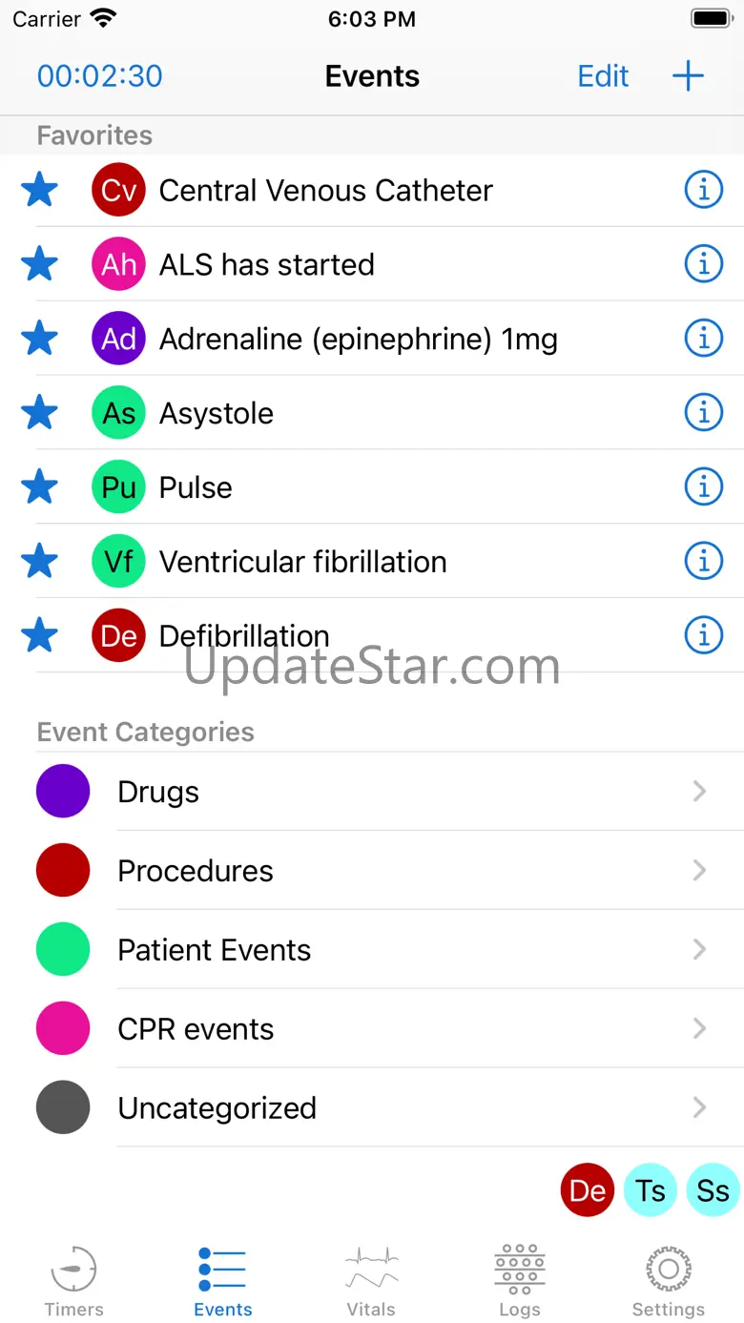
Task: Log Adrenaline (epinephrine) 1mg event
Action: (x=358, y=340)
